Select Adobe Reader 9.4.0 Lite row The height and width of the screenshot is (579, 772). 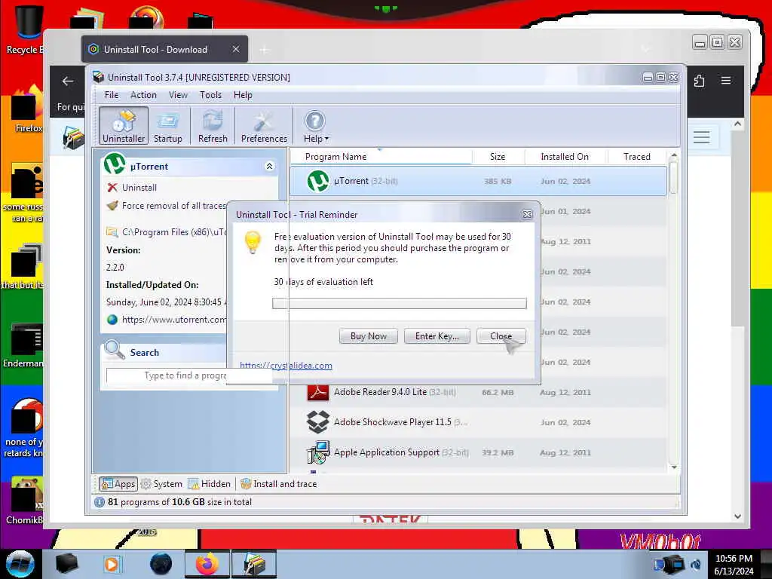pos(478,392)
